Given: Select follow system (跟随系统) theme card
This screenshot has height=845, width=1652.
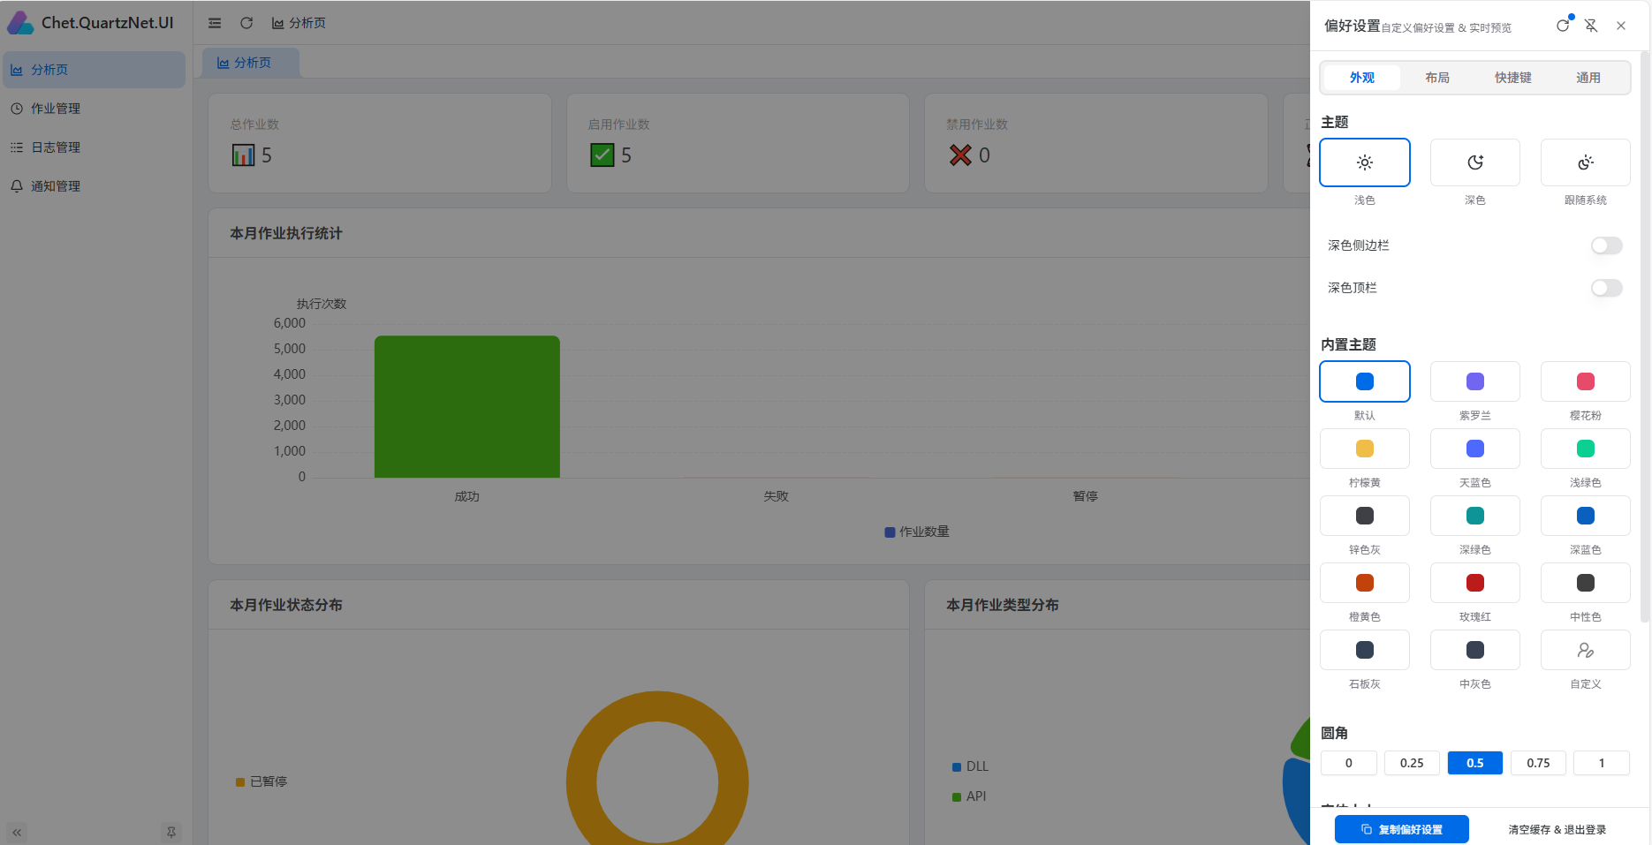Looking at the screenshot, I should pyautogui.click(x=1586, y=162).
